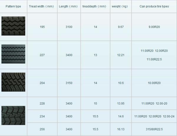Click tire type 10.00R20
177x136 pixels.
pyautogui.click(x=154, y=83)
